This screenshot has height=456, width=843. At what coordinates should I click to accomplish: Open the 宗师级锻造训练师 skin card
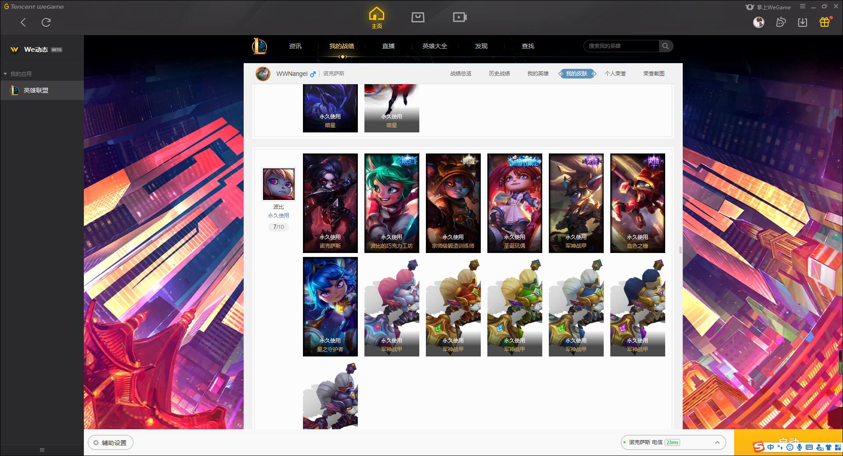point(453,203)
